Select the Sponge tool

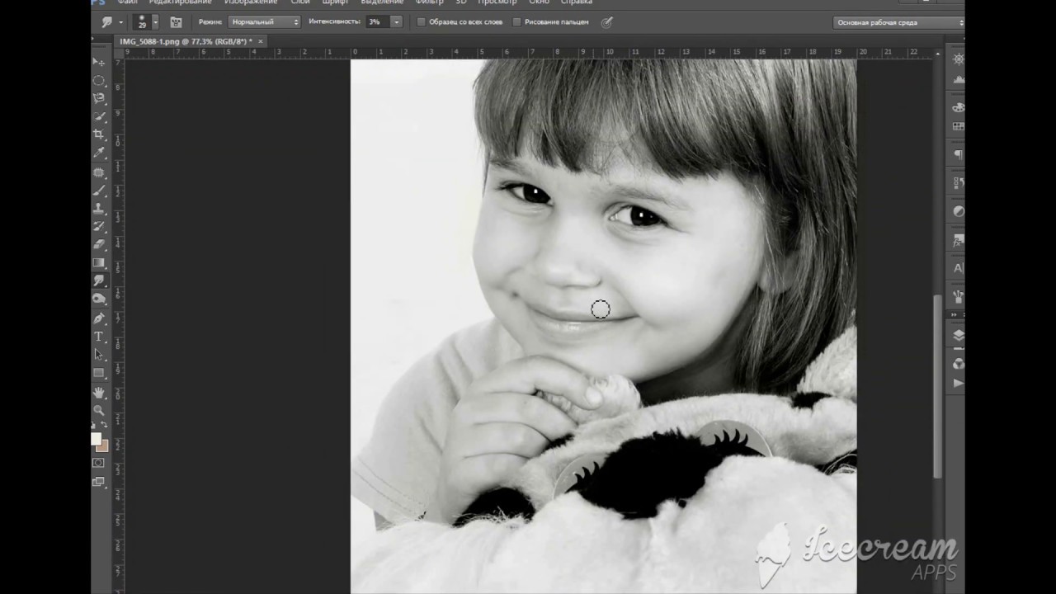(x=99, y=299)
